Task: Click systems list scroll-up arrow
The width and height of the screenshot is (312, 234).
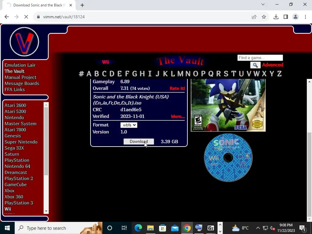Action: pos(46,105)
